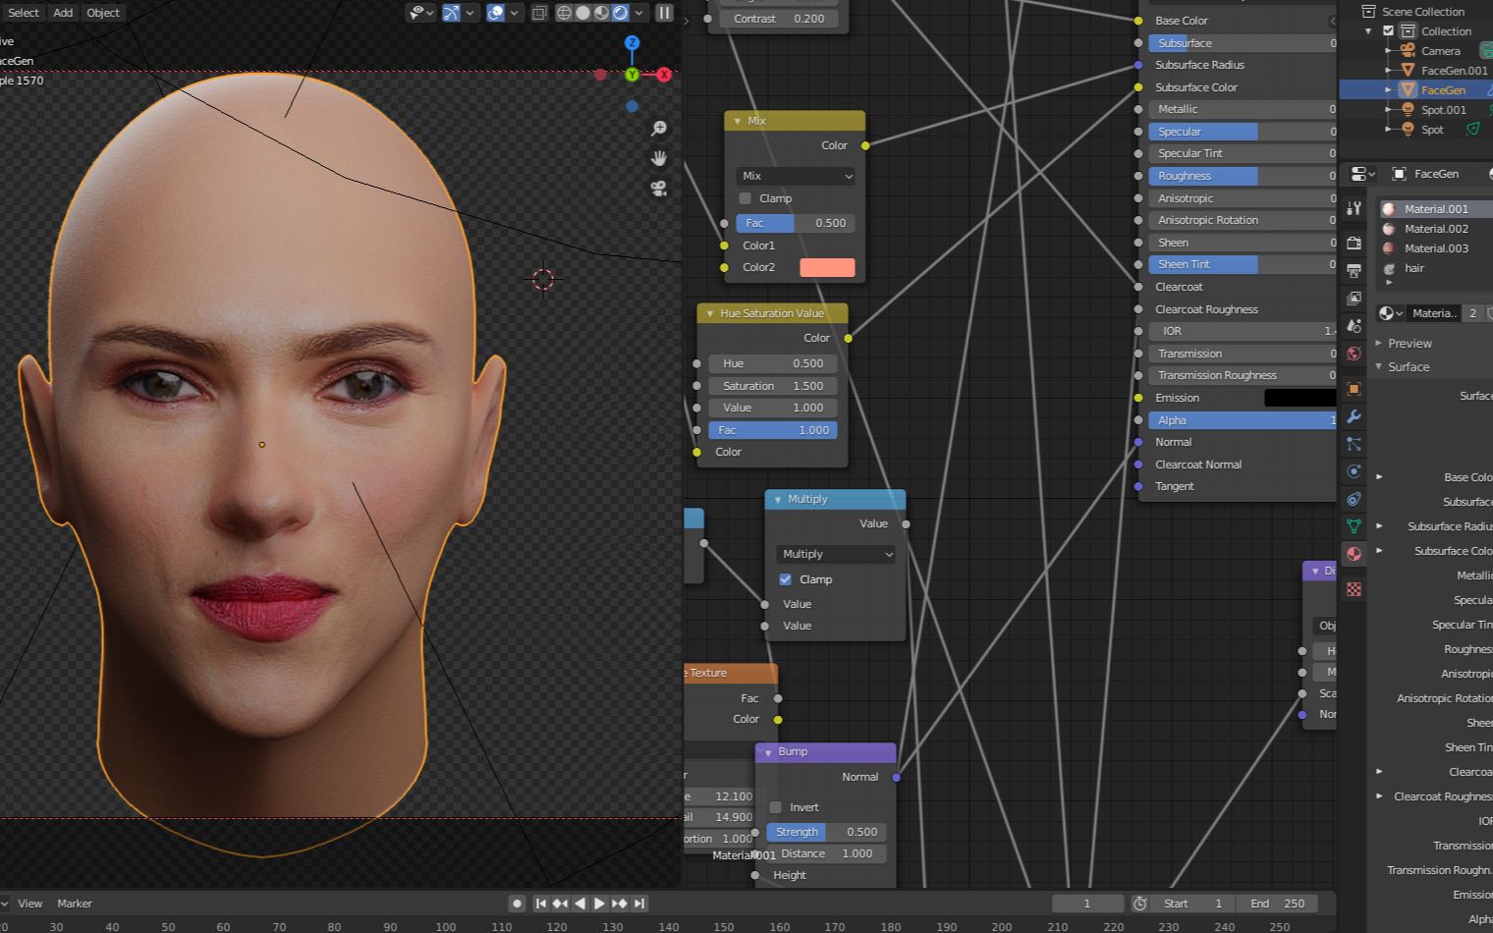Open the Object Data properties tab
Viewport: 1493px width, 933px height.
(1354, 526)
